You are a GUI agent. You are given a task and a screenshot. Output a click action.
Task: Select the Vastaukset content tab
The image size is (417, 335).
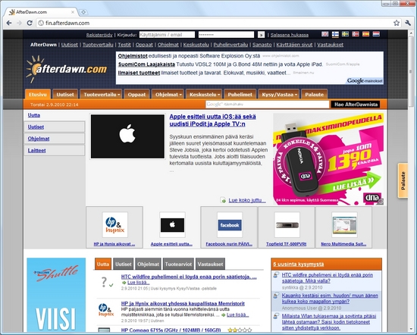[210, 264]
